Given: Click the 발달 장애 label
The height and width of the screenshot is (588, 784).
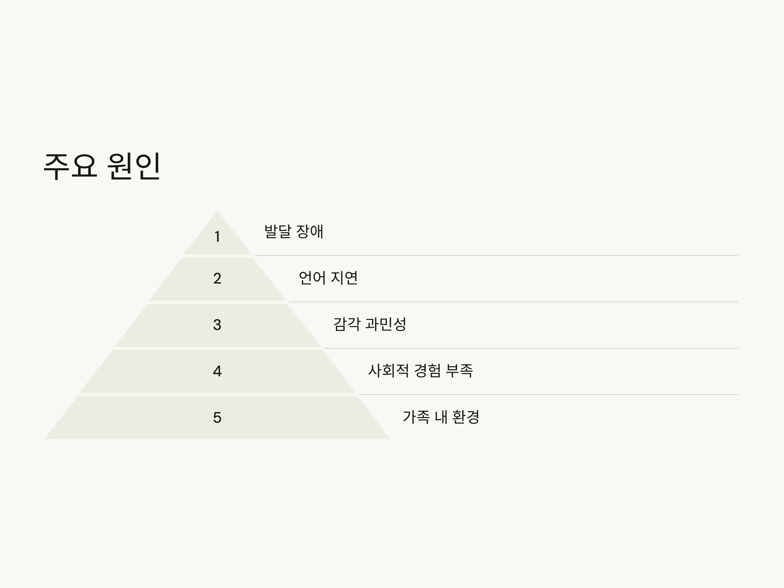Looking at the screenshot, I should pyautogui.click(x=294, y=231).
